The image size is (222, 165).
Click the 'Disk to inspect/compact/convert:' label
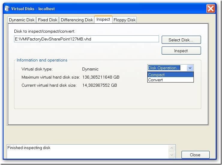point(44,31)
